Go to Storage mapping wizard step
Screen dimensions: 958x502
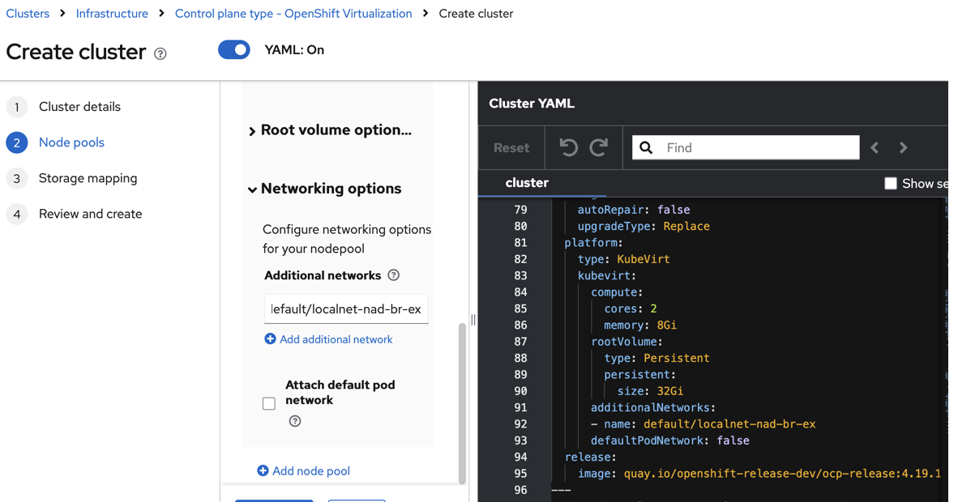pyautogui.click(x=88, y=178)
